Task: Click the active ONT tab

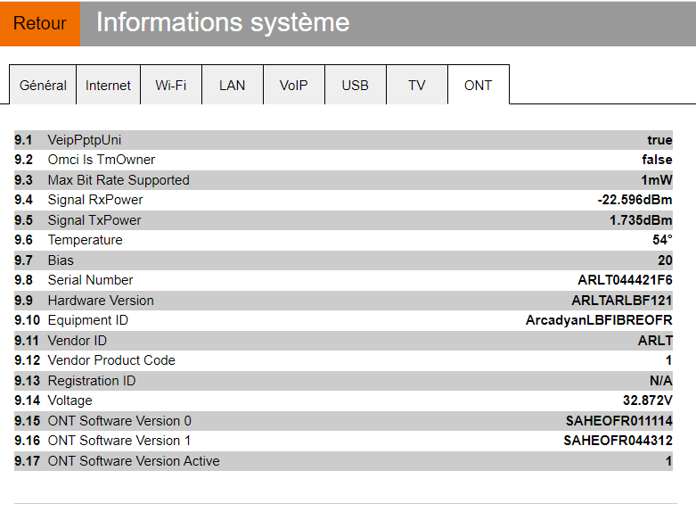Action: [478, 86]
